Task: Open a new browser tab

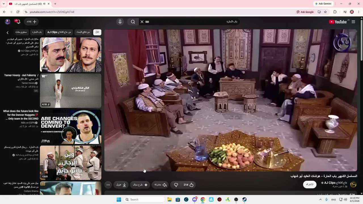Action: click(55, 4)
